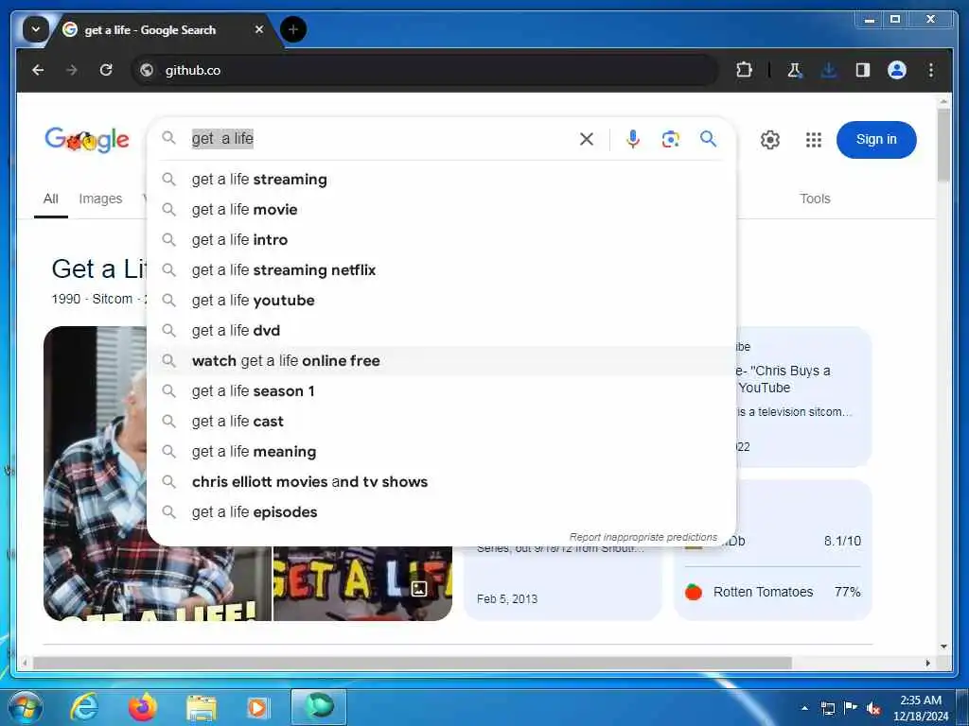Choose suggestion 'get a life meaning'
Image resolution: width=969 pixels, height=726 pixels.
pyautogui.click(x=441, y=452)
